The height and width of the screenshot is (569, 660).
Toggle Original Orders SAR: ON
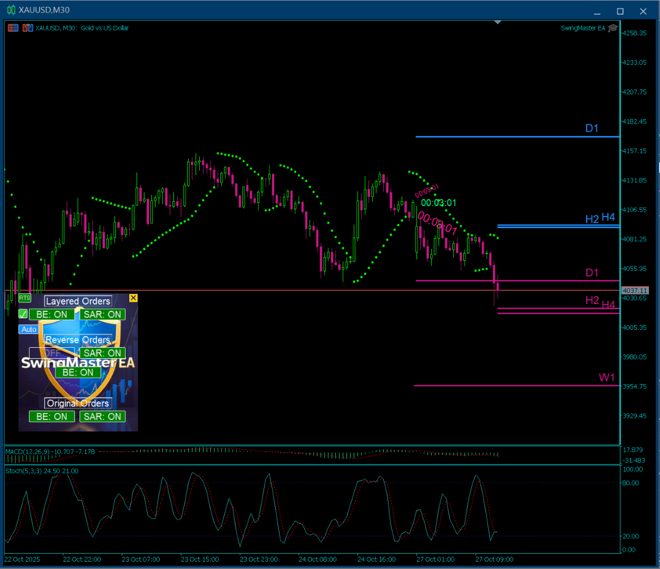pos(102,417)
